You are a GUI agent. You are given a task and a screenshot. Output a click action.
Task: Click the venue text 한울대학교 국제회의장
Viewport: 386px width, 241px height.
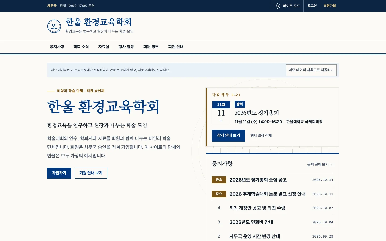305,122
